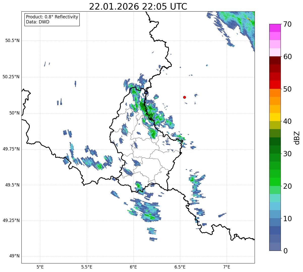Viewport: 303px width, 272px height.
Task: Pick the dark maroon swatch below 60
Action: tap(275, 61)
